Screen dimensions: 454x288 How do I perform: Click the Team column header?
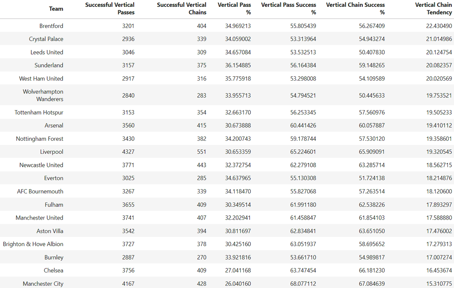[x=56, y=9]
